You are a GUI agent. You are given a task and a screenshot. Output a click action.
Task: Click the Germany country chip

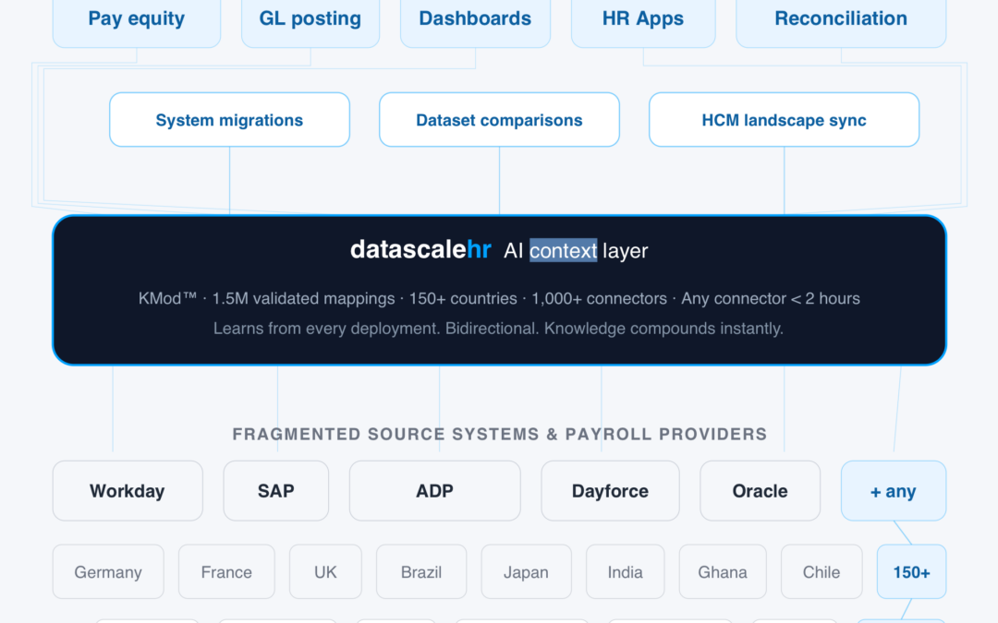(x=108, y=571)
